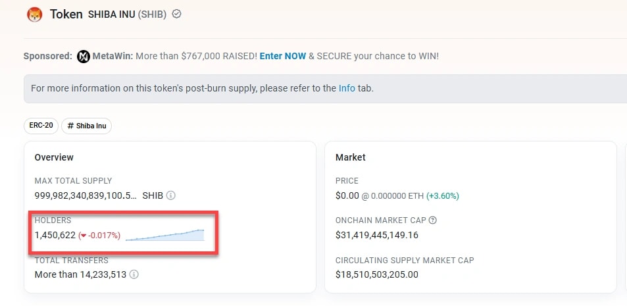
Task: Click the truncated max total supply value
Action: point(86,195)
